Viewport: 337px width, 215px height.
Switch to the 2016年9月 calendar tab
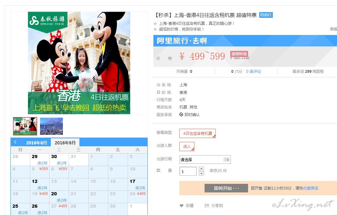[65, 143]
